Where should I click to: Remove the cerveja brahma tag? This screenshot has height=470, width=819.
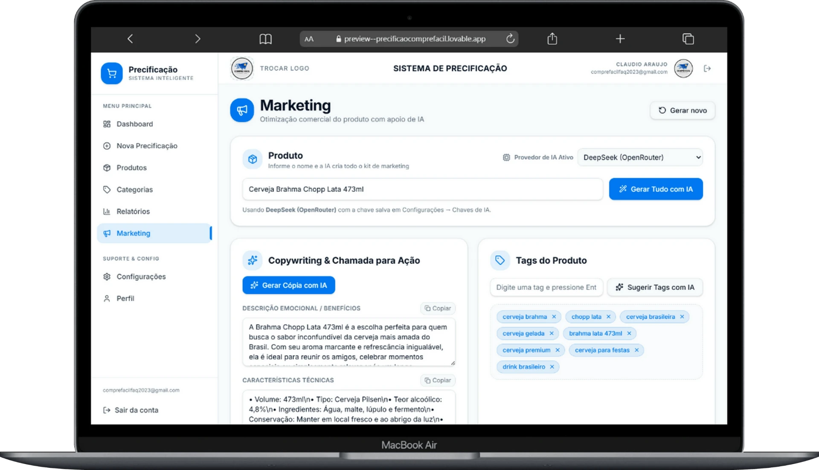coord(554,317)
